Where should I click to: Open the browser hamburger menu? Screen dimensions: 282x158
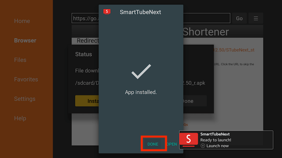coord(256,18)
